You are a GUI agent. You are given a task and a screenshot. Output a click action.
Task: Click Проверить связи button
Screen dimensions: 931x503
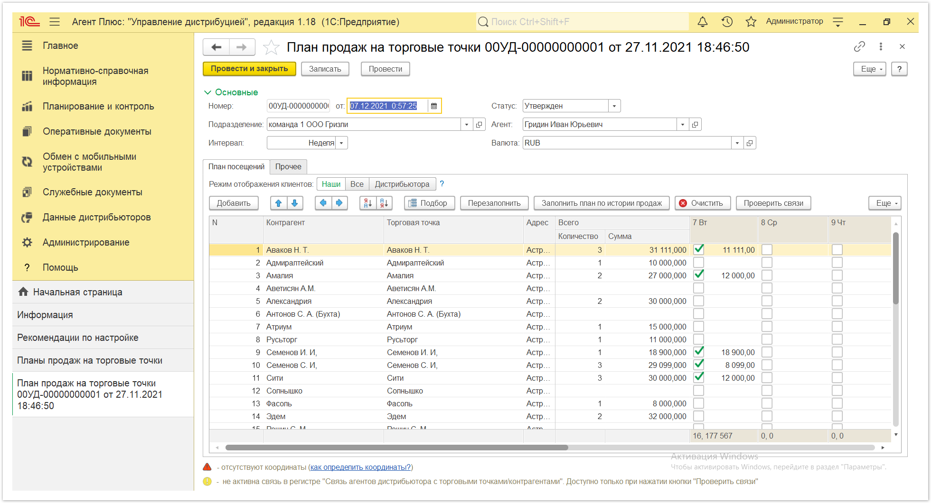(773, 203)
